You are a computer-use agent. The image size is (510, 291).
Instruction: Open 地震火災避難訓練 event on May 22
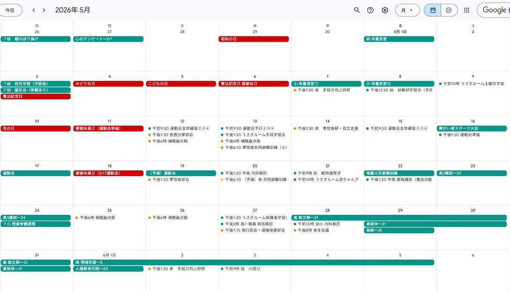[399, 173]
